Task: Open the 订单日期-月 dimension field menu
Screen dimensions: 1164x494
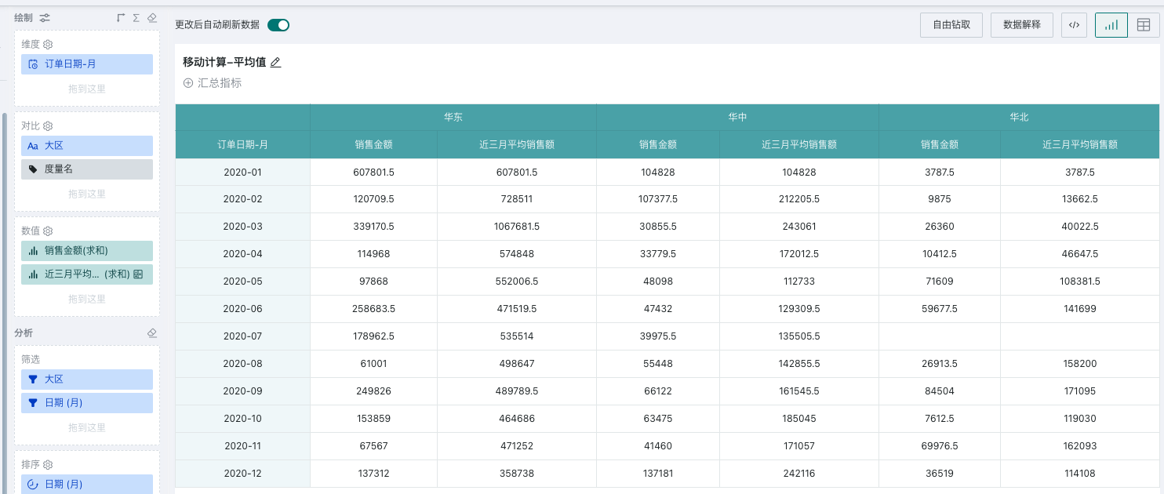Action: point(87,64)
